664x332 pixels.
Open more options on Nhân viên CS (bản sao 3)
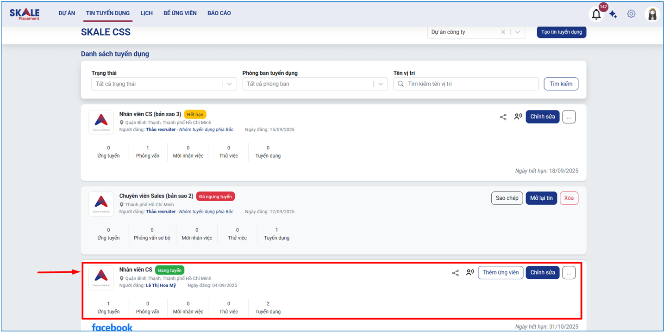569,117
